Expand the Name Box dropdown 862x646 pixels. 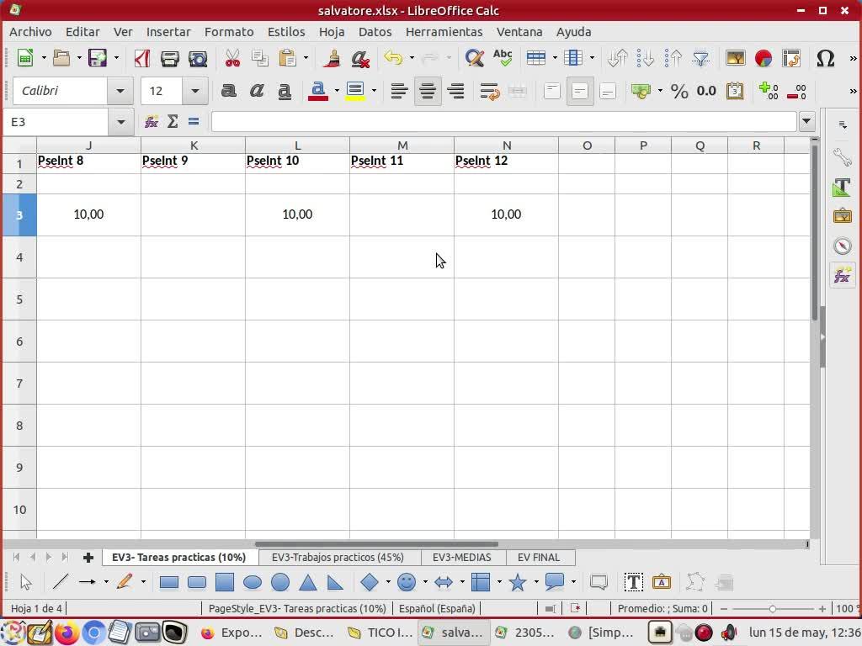[120, 121]
